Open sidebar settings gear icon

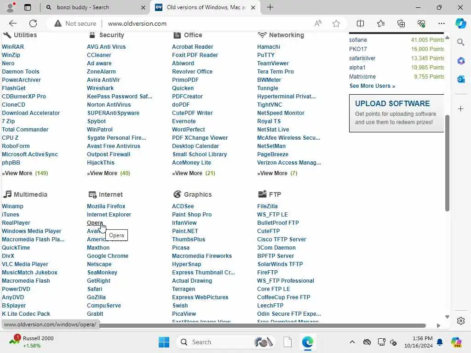click(461, 321)
